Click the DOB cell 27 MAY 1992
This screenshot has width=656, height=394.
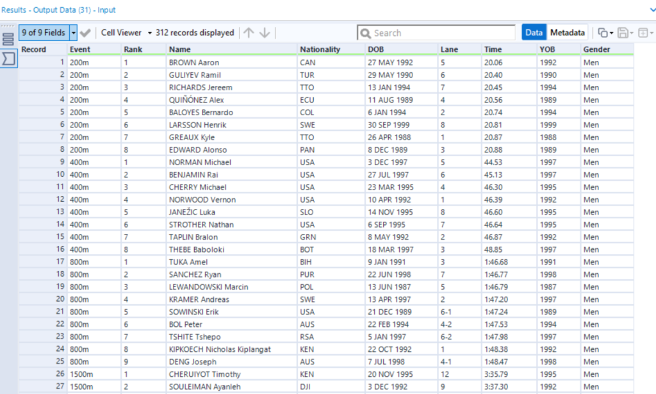coord(402,62)
